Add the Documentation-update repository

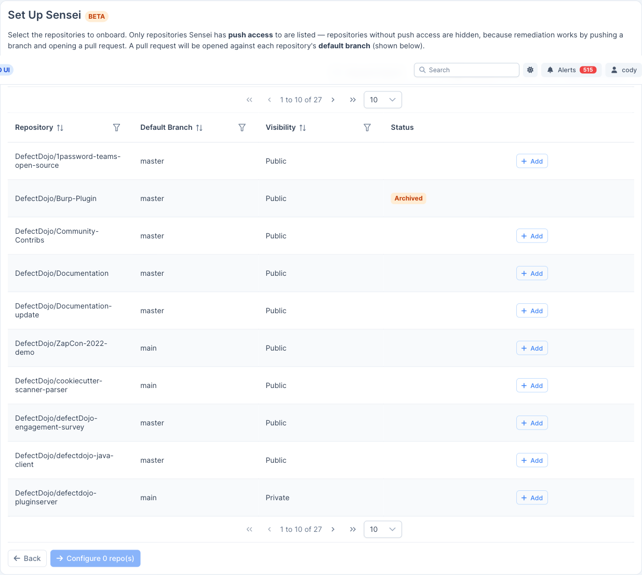(532, 311)
